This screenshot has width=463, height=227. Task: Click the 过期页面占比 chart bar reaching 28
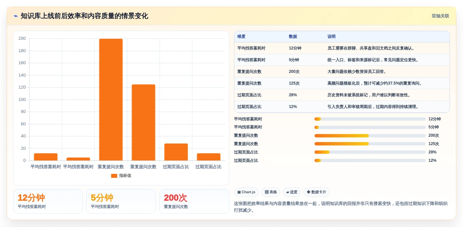176,152
